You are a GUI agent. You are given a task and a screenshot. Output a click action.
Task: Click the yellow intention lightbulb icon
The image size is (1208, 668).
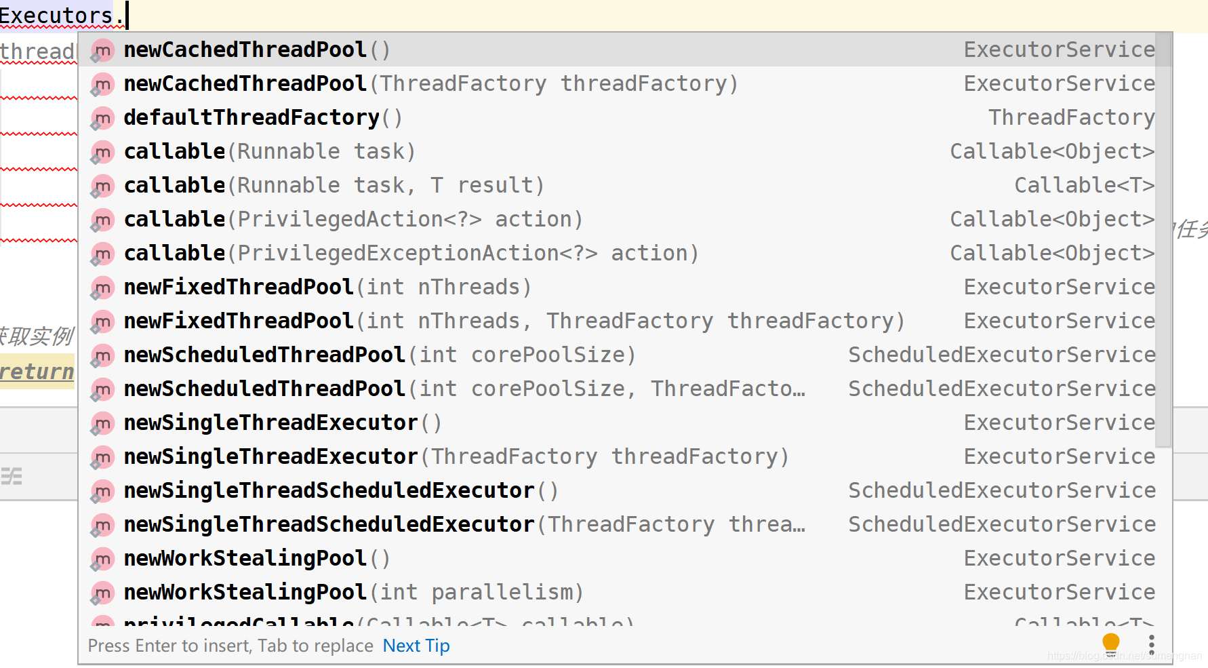point(1110,642)
